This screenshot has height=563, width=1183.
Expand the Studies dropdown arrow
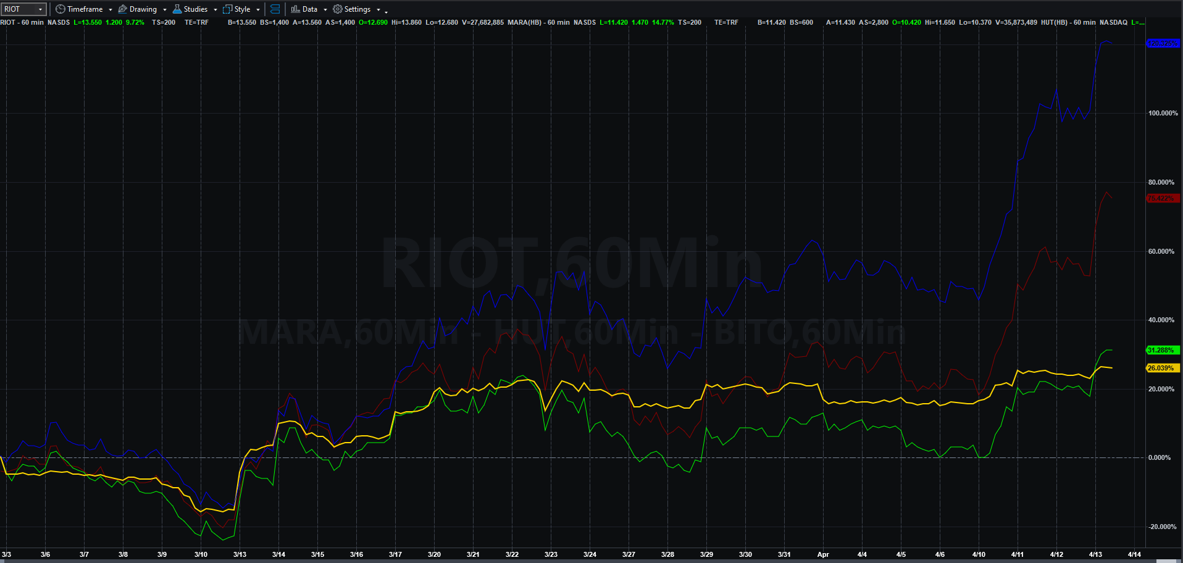point(215,10)
